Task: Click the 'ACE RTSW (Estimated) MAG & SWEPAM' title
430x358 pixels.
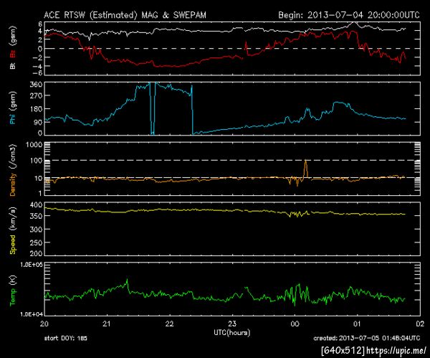Action: [x=125, y=15]
